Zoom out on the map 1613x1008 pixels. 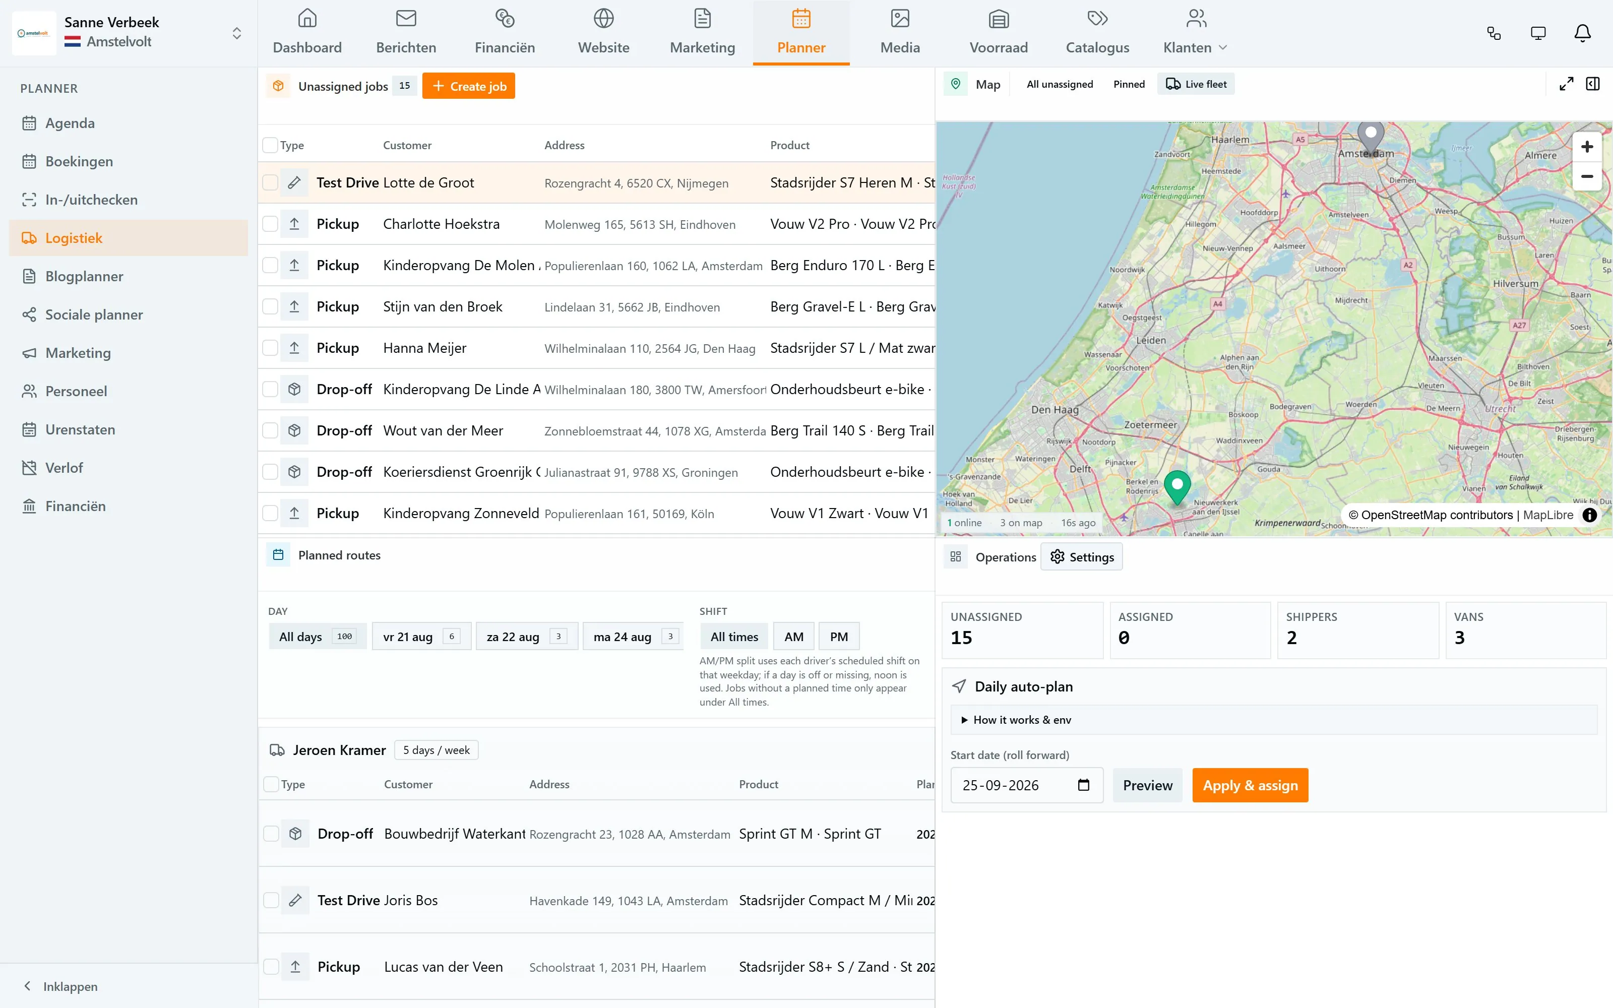coord(1587,177)
